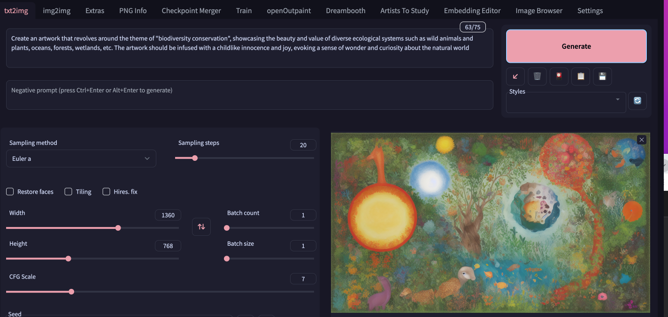Adjust the Width slider

(x=92, y=228)
